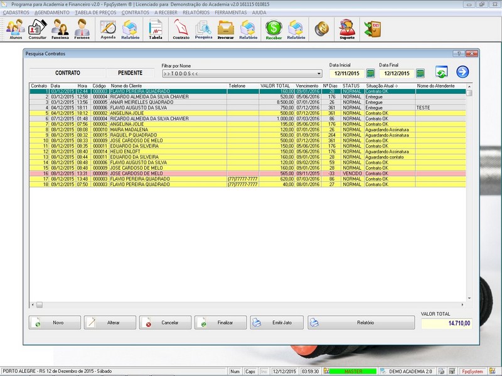Toggle the CONTRATO filter button
Viewport: 502px width, 376px height.
[68, 73]
